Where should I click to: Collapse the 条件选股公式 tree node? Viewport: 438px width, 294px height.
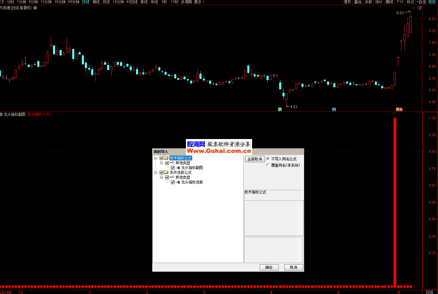[x=156, y=172]
